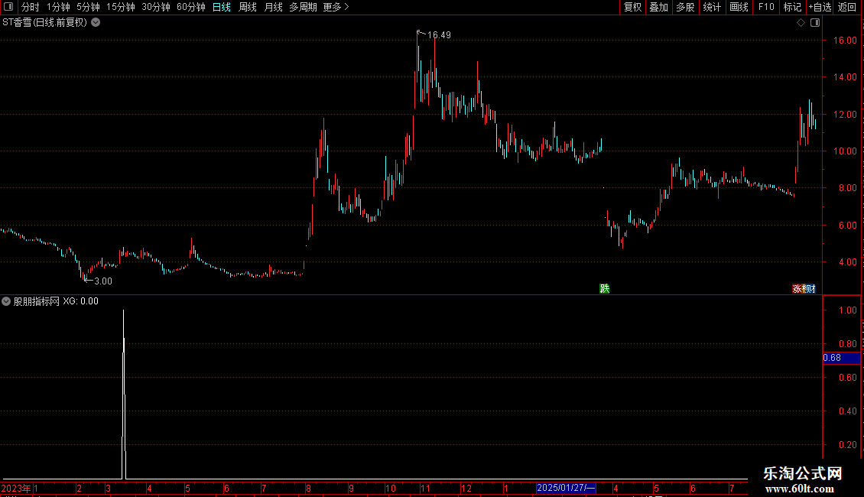Screen dimensions: 864x497
Task: Click the 返回 back button
Action: [x=847, y=7]
